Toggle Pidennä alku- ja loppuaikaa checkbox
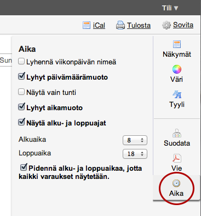Screen dimensions: 201x216 [x=24, y=167]
